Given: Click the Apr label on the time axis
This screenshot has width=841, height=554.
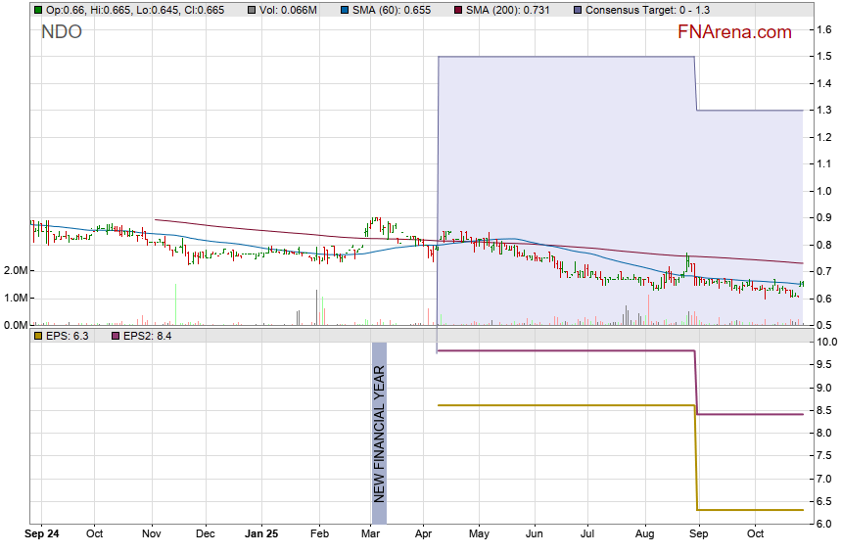Looking at the screenshot, I should (x=424, y=534).
